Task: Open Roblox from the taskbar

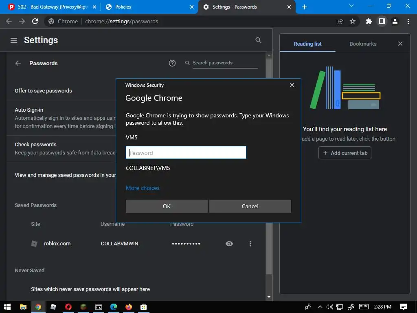Action: [x=53, y=307]
